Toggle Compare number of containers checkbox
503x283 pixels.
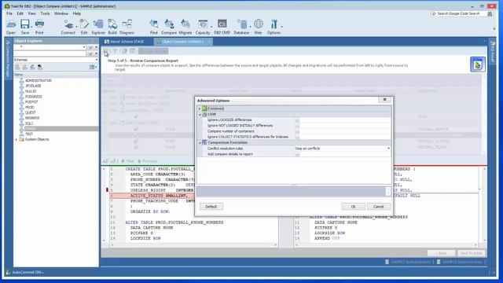coord(297,131)
